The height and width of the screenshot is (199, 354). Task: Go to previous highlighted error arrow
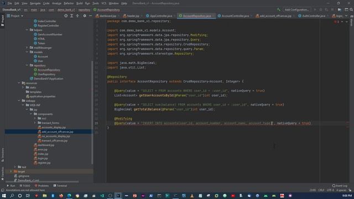coord(342,22)
